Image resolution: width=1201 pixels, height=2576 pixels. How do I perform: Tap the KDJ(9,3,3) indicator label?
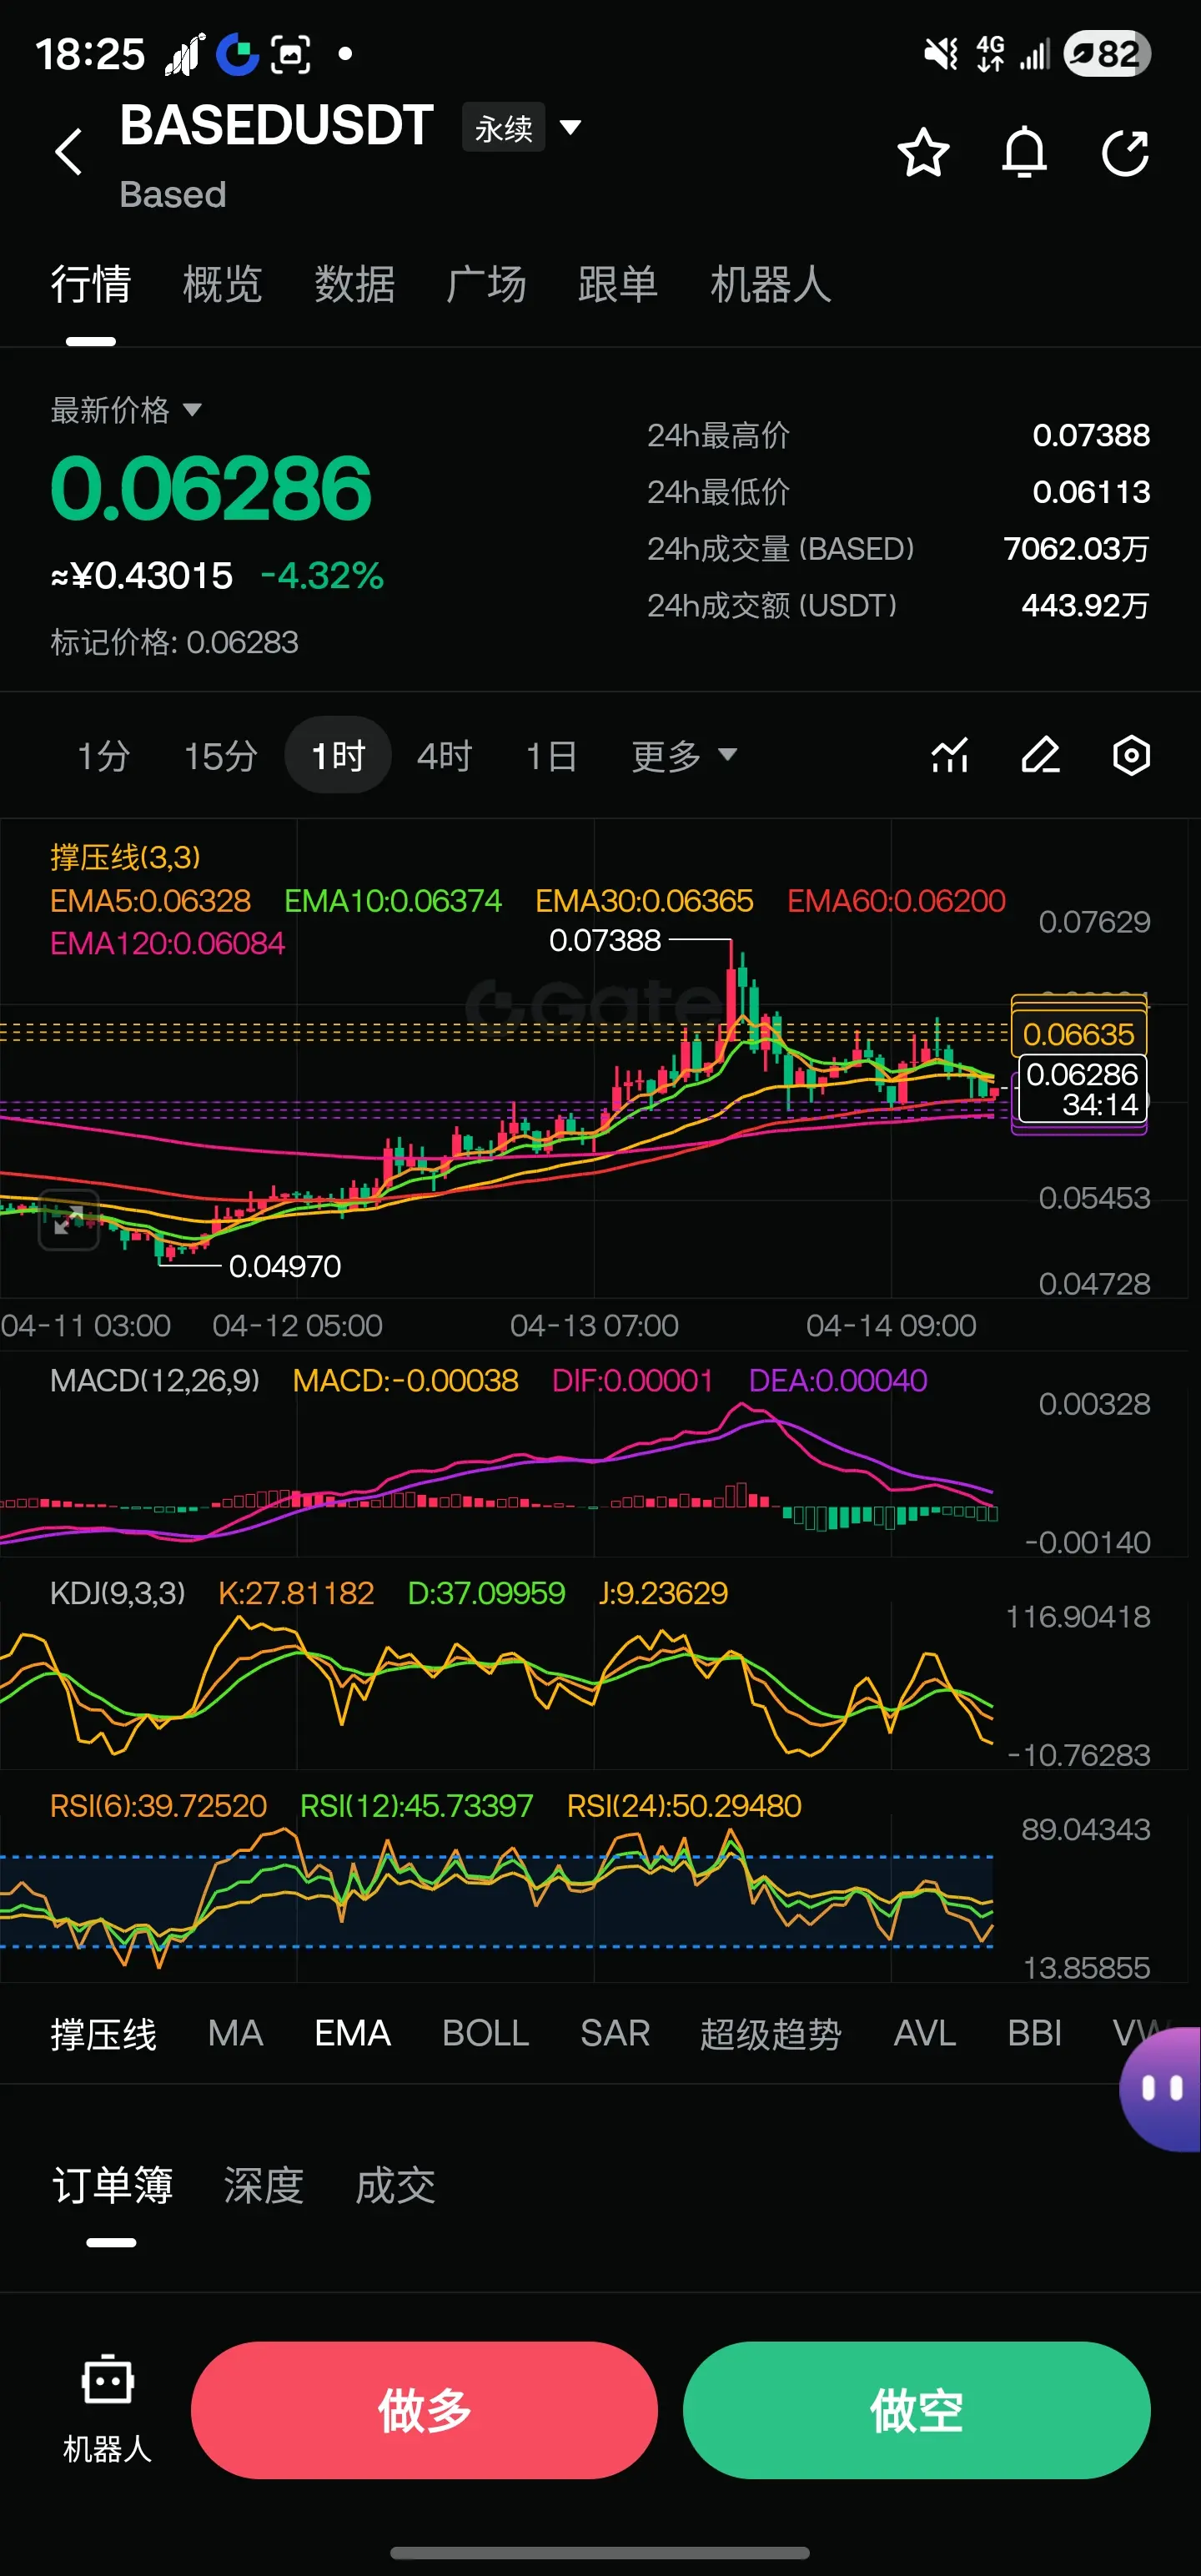tap(118, 1593)
